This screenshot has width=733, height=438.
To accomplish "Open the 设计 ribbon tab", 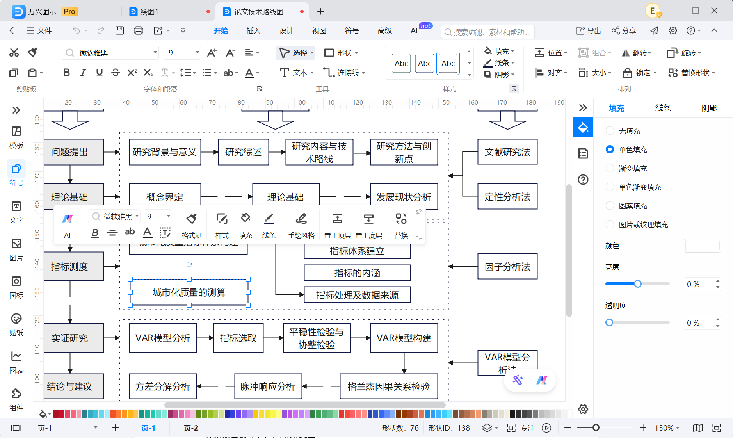I will tap(286, 30).
